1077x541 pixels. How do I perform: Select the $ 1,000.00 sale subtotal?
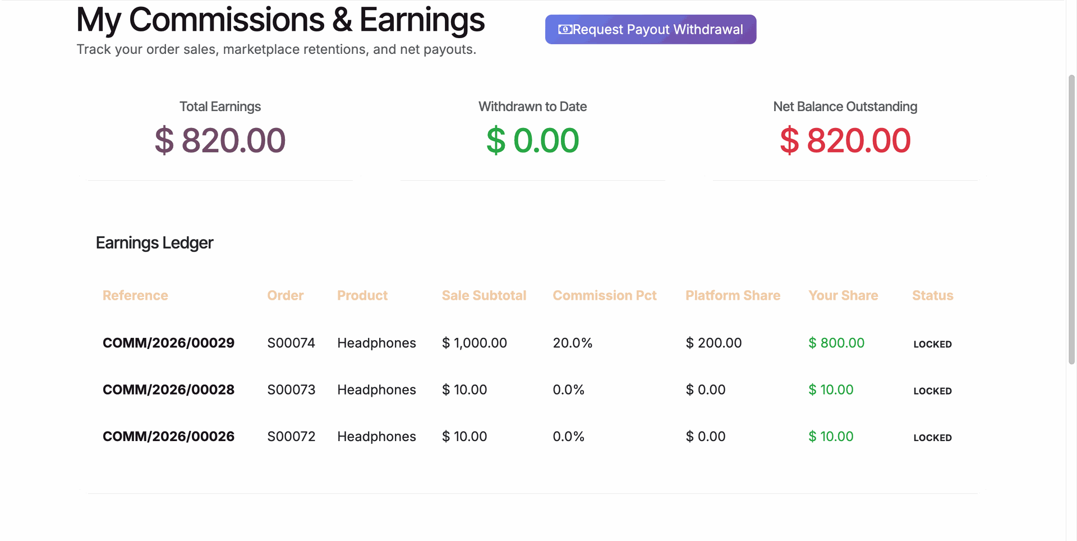click(x=475, y=343)
